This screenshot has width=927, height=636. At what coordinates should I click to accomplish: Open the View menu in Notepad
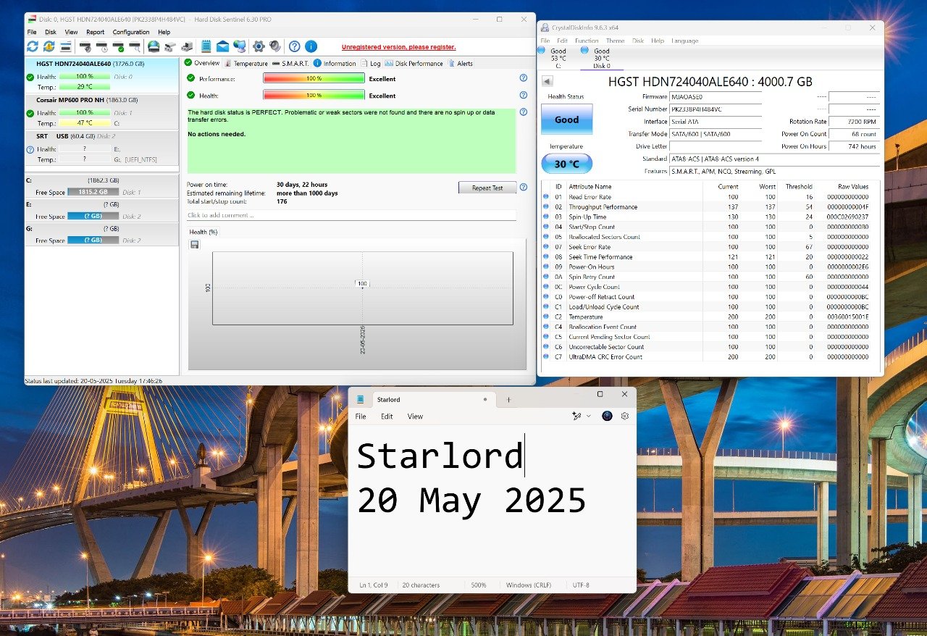click(415, 417)
